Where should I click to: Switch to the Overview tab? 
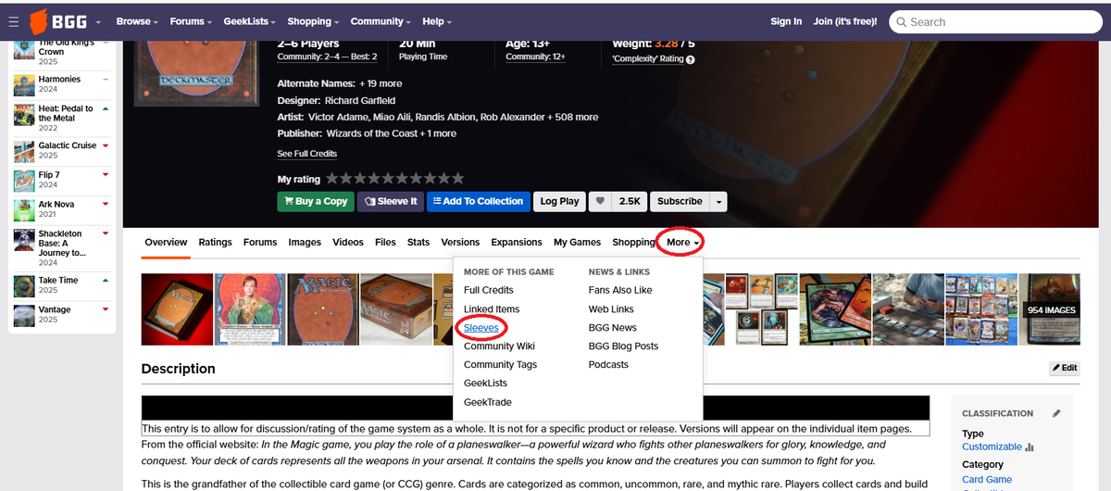[x=166, y=243]
